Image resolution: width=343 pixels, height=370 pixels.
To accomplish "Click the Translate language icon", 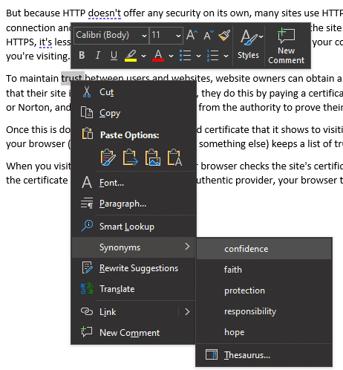I will (87, 288).
